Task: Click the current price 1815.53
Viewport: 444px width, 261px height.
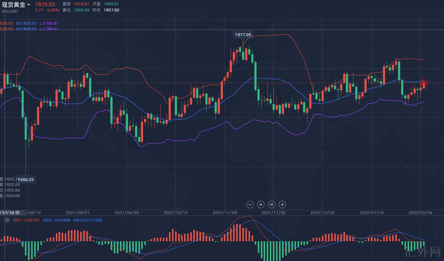Action: (45, 4)
